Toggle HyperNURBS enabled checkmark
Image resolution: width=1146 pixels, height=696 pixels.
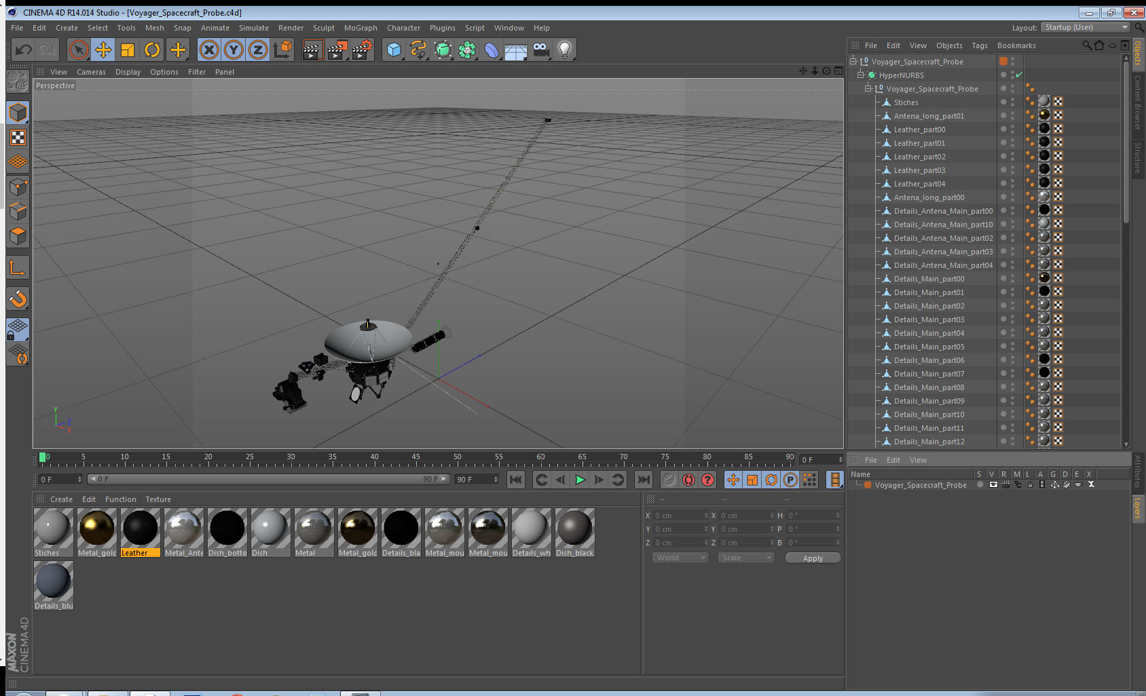click(1019, 75)
